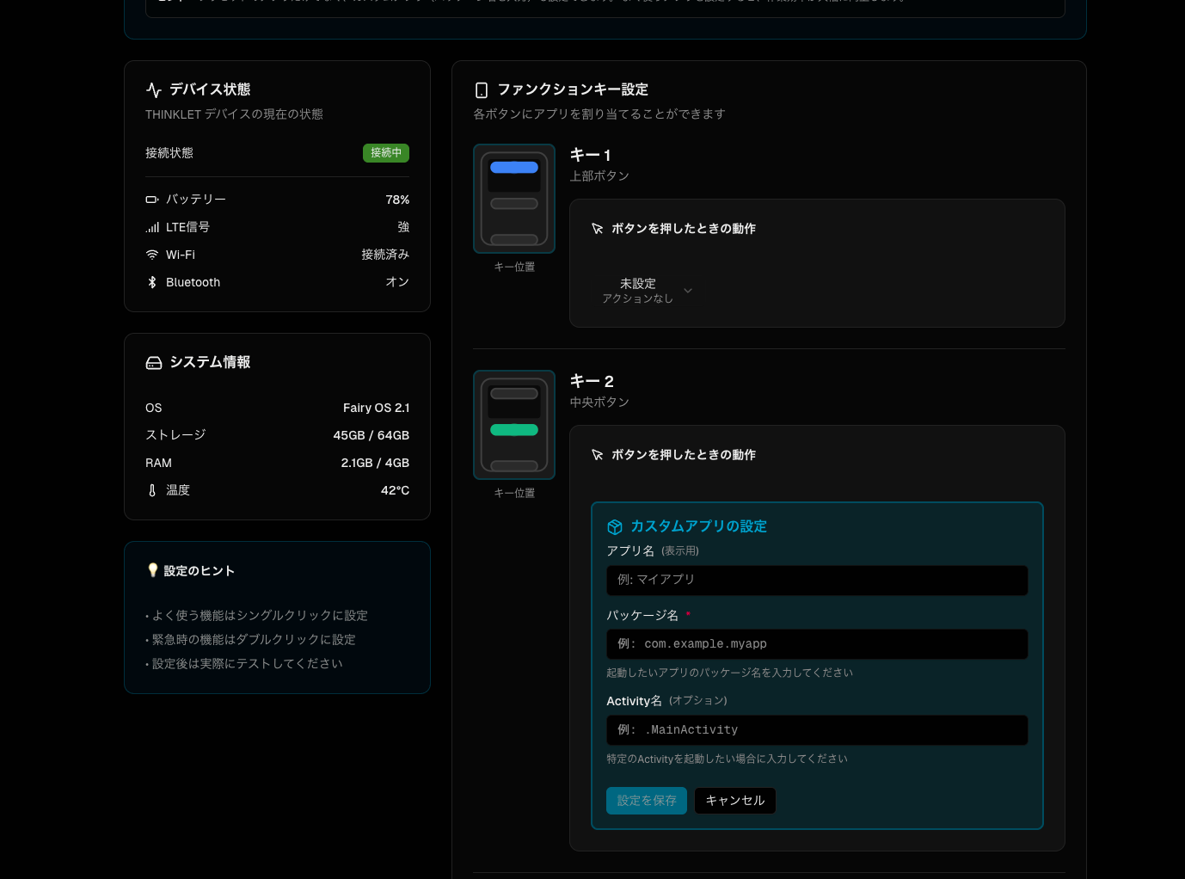Viewport: 1185px width, 879px height.
Task: Click the キャンセル button
Action: coord(735,801)
